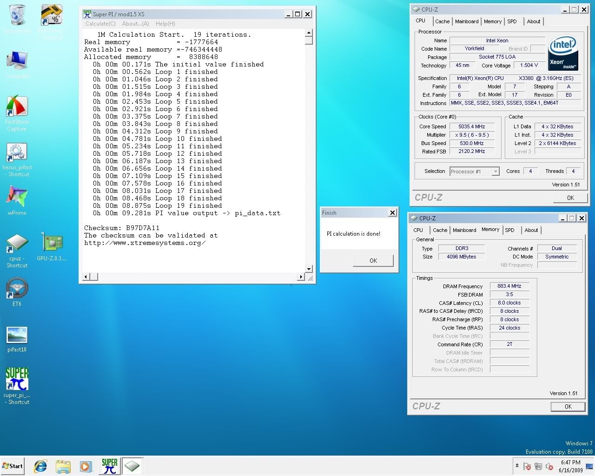This screenshot has width=595, height=476.
Task: Click Intel Xeon logo in CPU-Z
Action: click(x=563, y=53)
